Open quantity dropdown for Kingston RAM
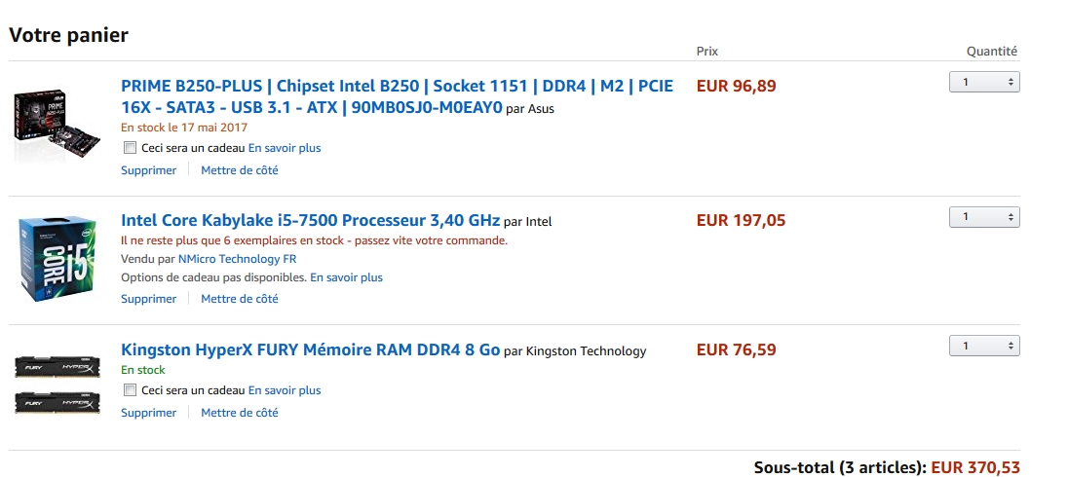 984,346
